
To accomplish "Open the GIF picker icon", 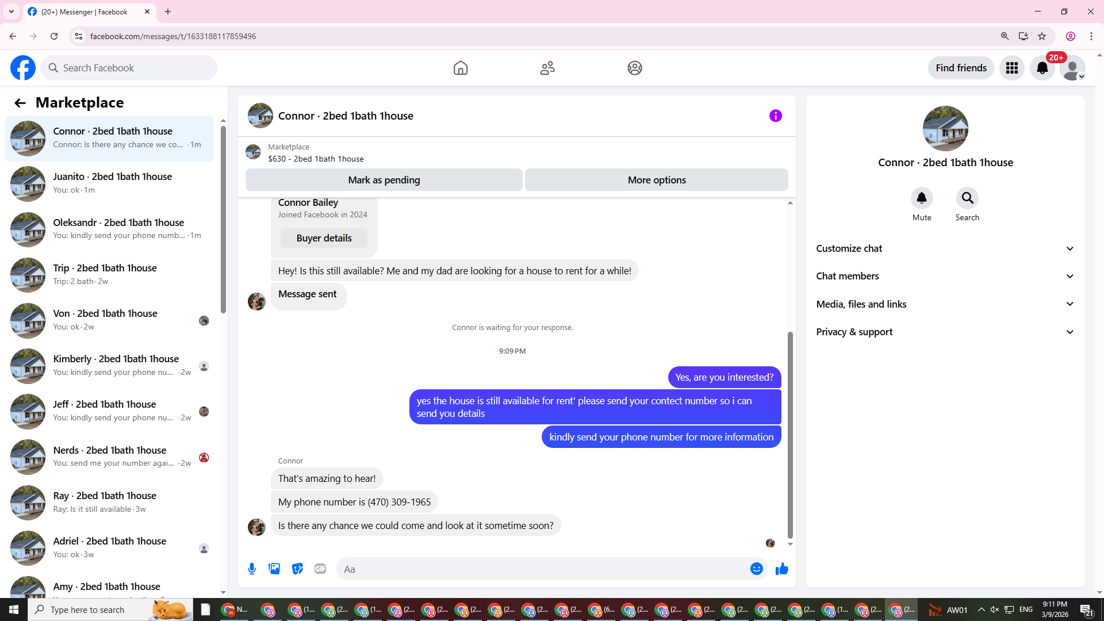I will [x=320, y=569].
